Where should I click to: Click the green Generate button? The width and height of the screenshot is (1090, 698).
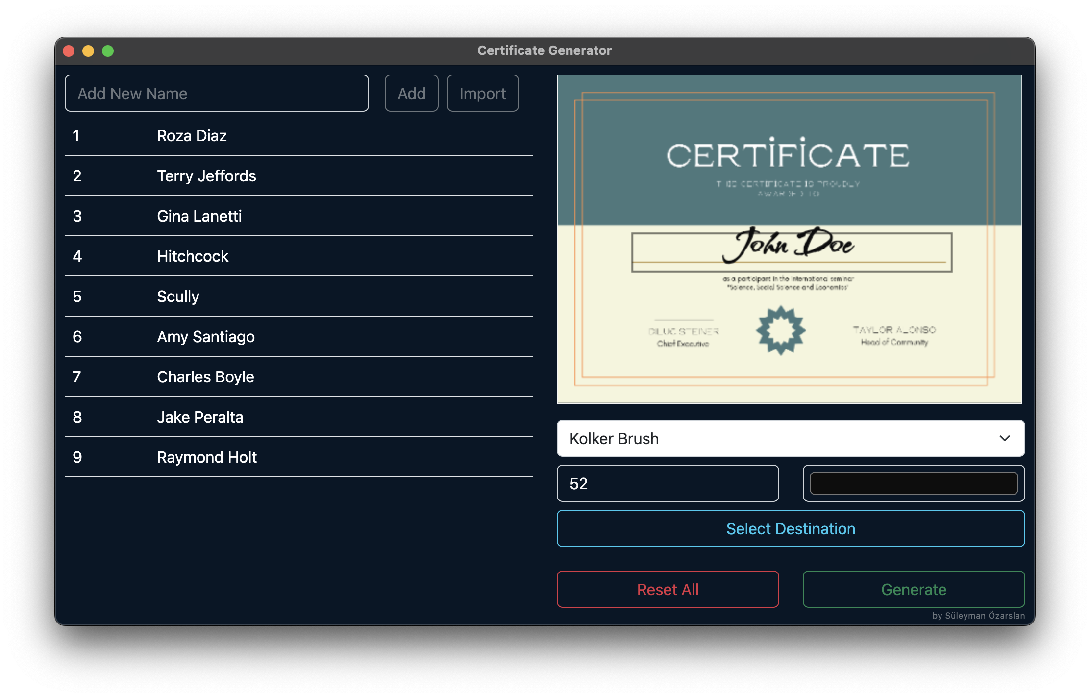(x=914, y=589)
